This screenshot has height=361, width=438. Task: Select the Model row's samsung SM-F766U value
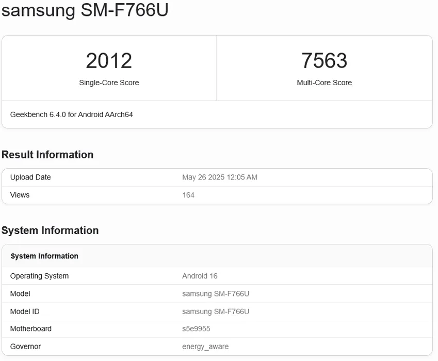216,294
